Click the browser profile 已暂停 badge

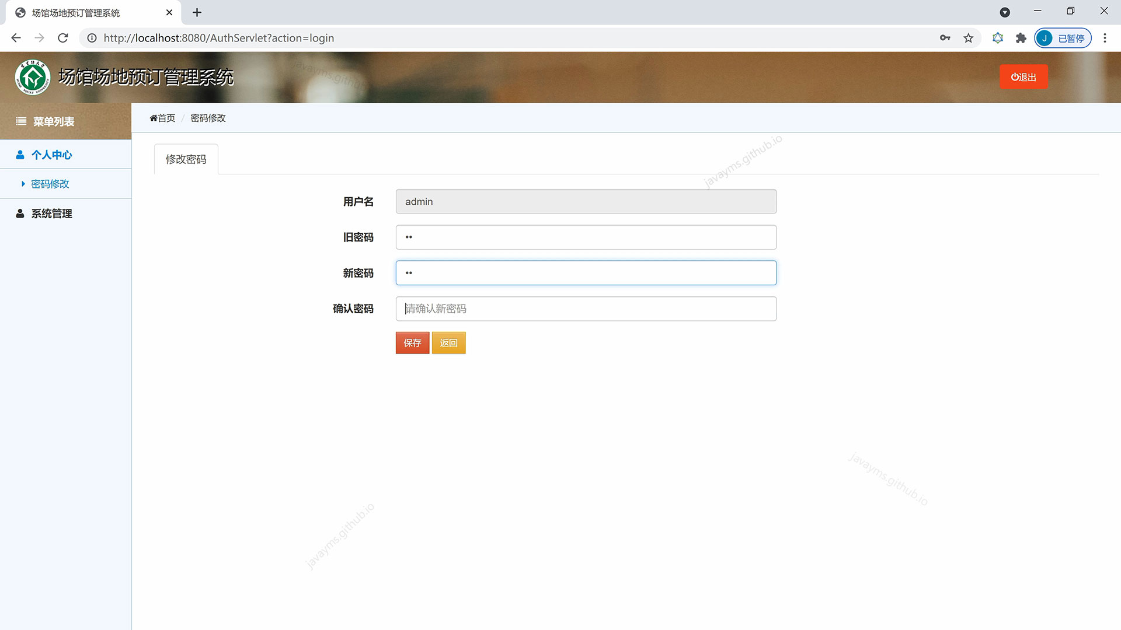pos(1063,37)
